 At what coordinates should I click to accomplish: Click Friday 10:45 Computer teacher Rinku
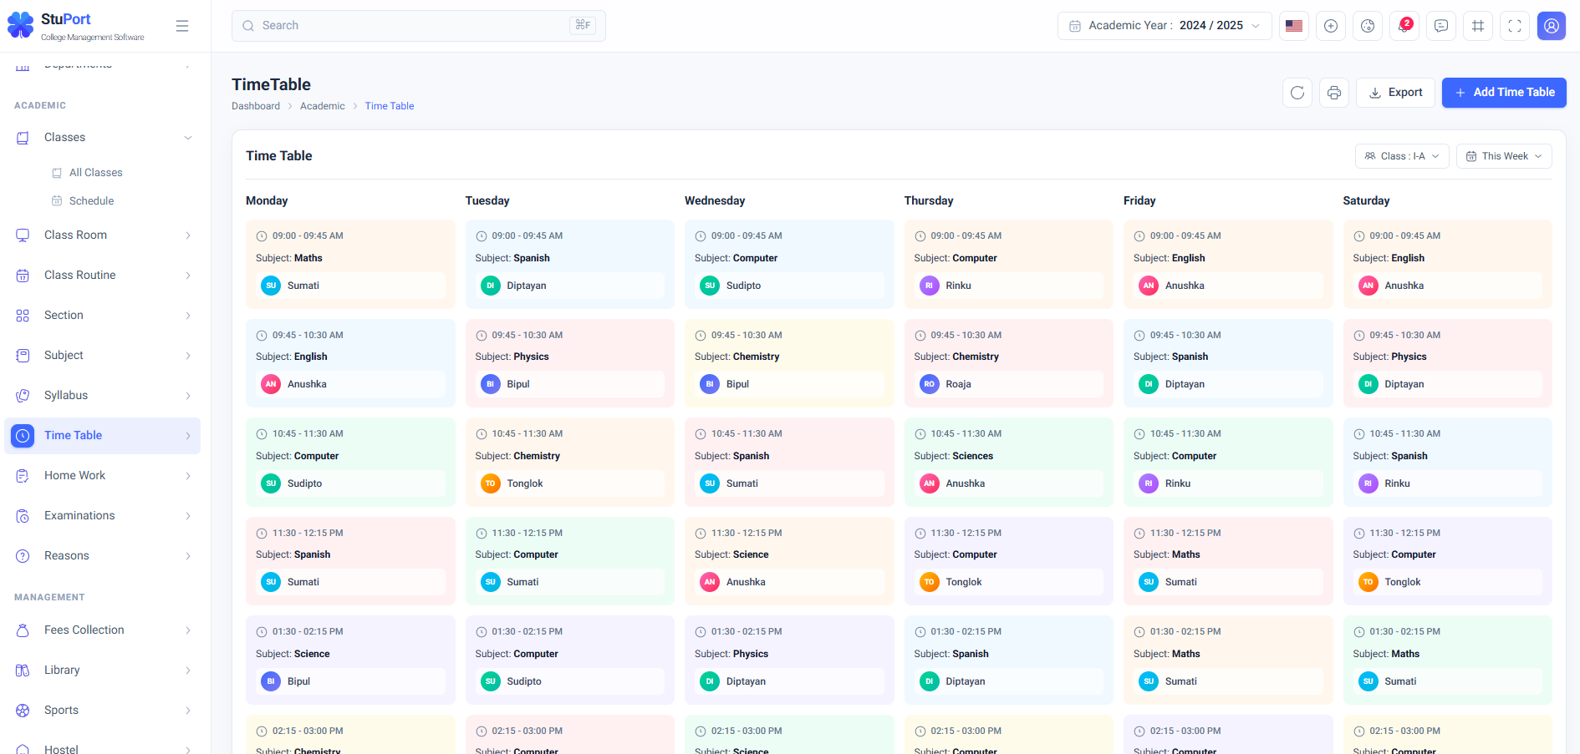1228,483
